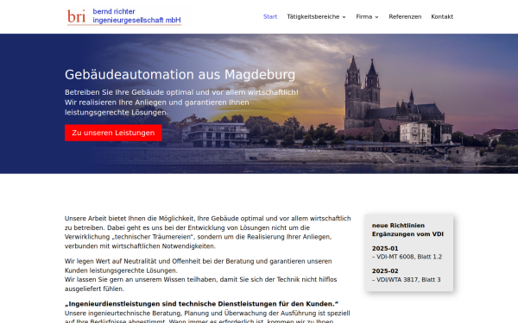
Task: Select the 'Gebäudeautomation aus Magdeburg' heading
Action: tap(180, 75)
